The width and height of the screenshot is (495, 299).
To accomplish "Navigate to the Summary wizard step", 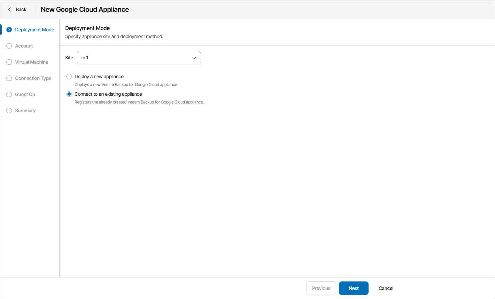I will [25, 111].
